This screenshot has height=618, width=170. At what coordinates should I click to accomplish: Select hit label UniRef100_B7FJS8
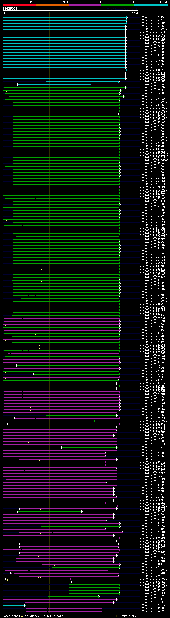click(x=152, y=17)
